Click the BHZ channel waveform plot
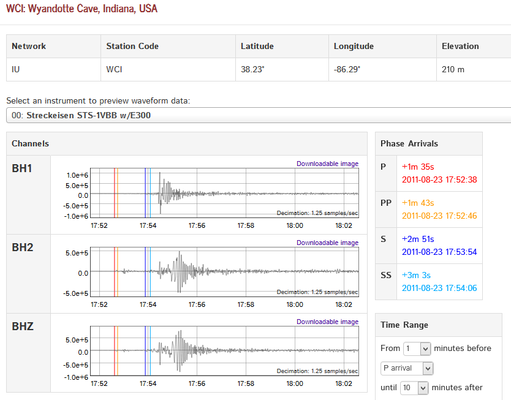511x400 pixels. tap(224, 352)
